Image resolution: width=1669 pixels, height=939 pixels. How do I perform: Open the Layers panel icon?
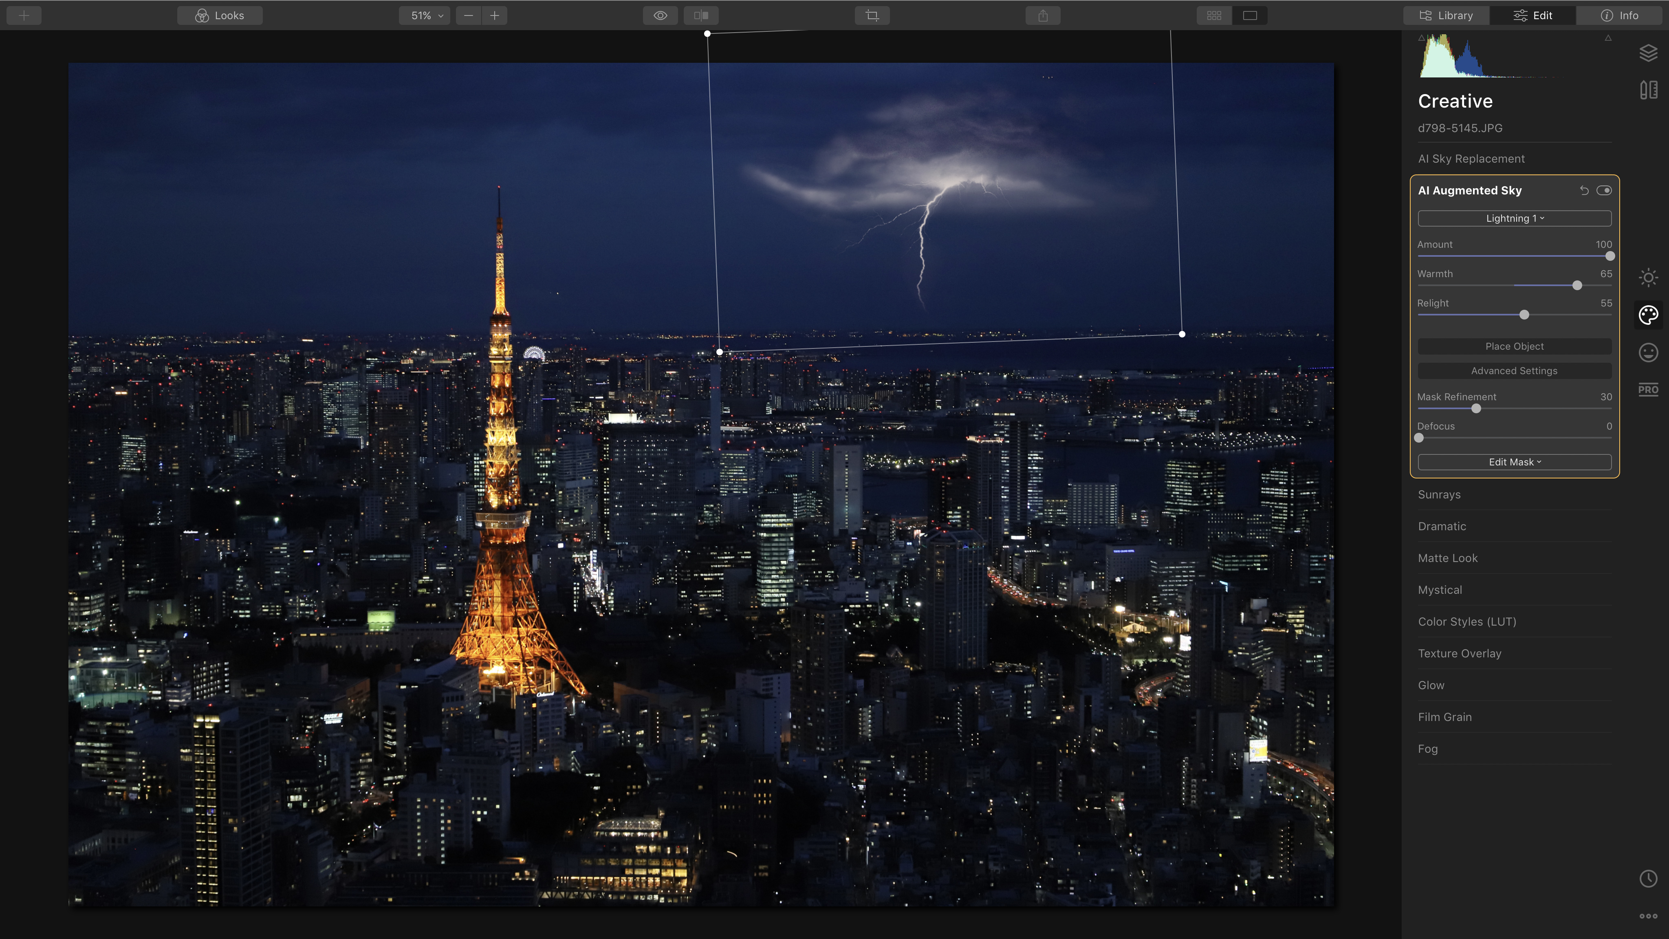coord(1648,53)
